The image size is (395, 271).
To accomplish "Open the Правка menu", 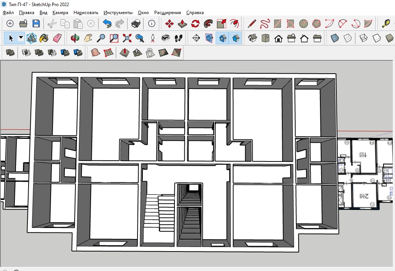I will coord(26,13).
